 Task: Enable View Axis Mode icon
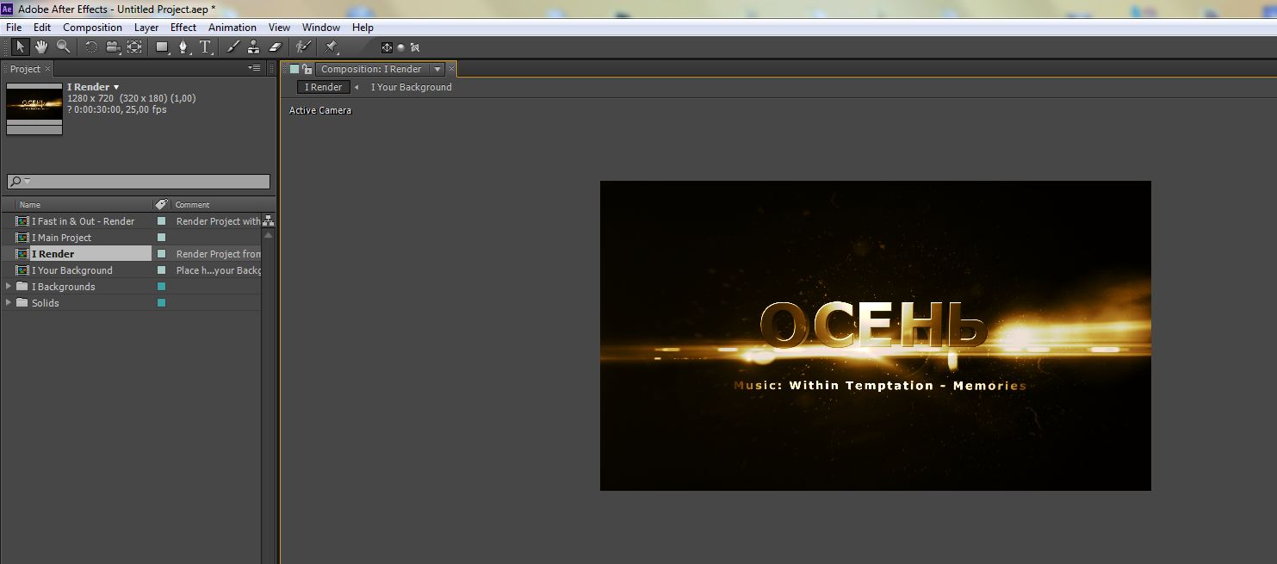pyautogui.click(x=414, y=47)
